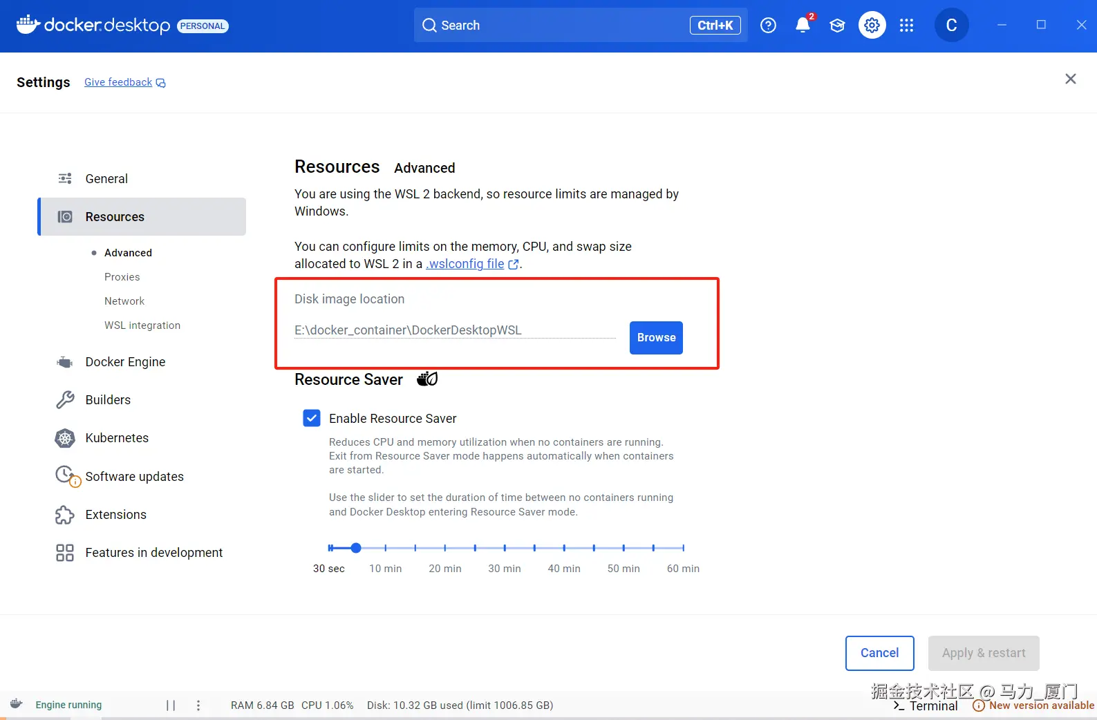Select Resources in the settings sidebar
1097x720 pixels.
click(x=142, y=217)
